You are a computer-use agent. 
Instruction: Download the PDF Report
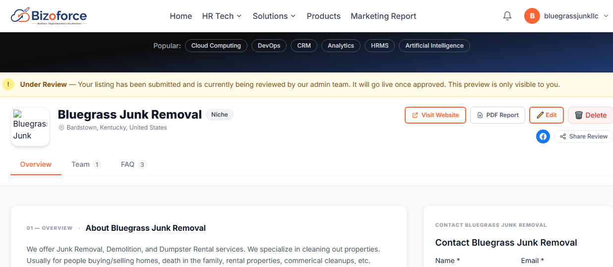tap(497, 115)
